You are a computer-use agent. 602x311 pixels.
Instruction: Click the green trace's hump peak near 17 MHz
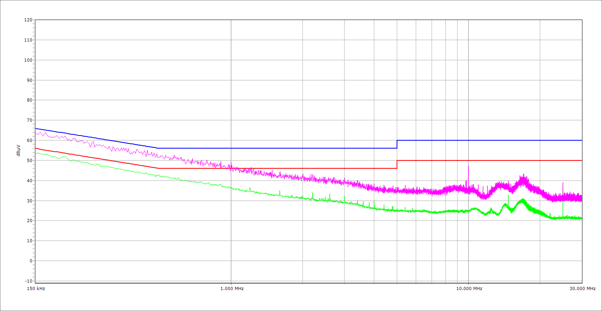click(x=523, y=200)
